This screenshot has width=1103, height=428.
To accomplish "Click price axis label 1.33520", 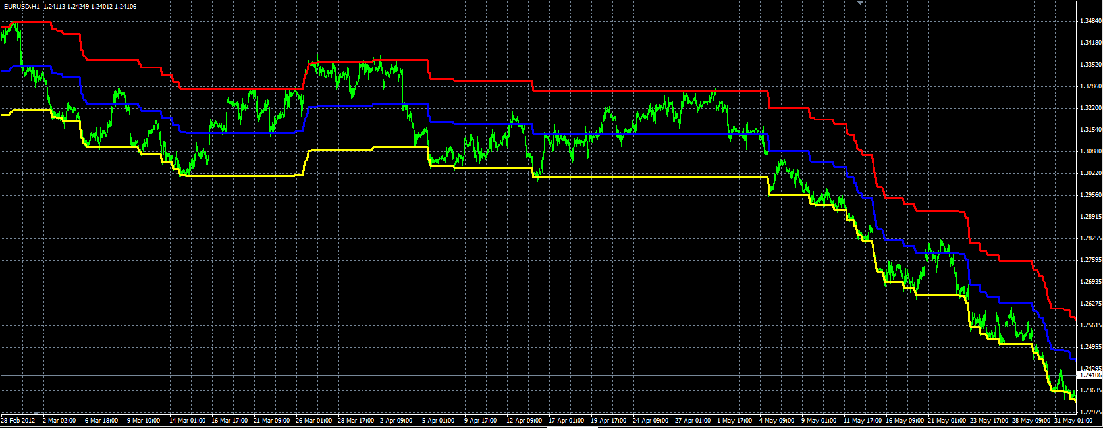I will pyautogui.click(x=1090, y=65).
